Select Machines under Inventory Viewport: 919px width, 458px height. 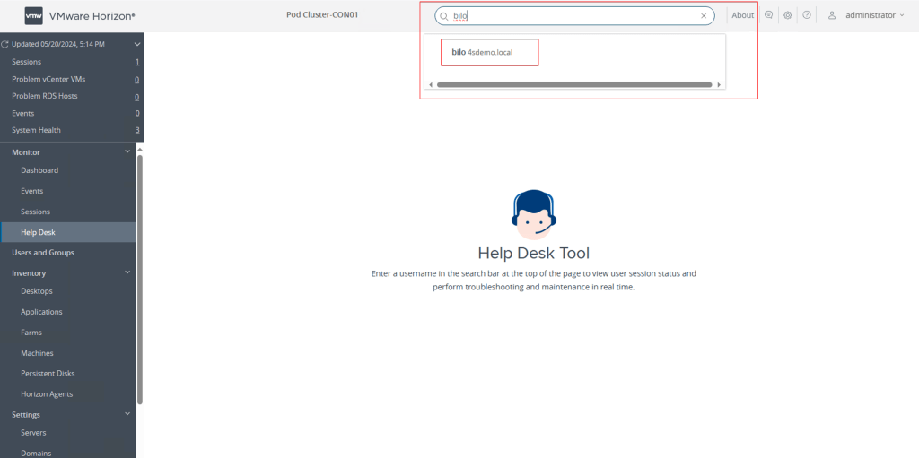click(37, 353)
